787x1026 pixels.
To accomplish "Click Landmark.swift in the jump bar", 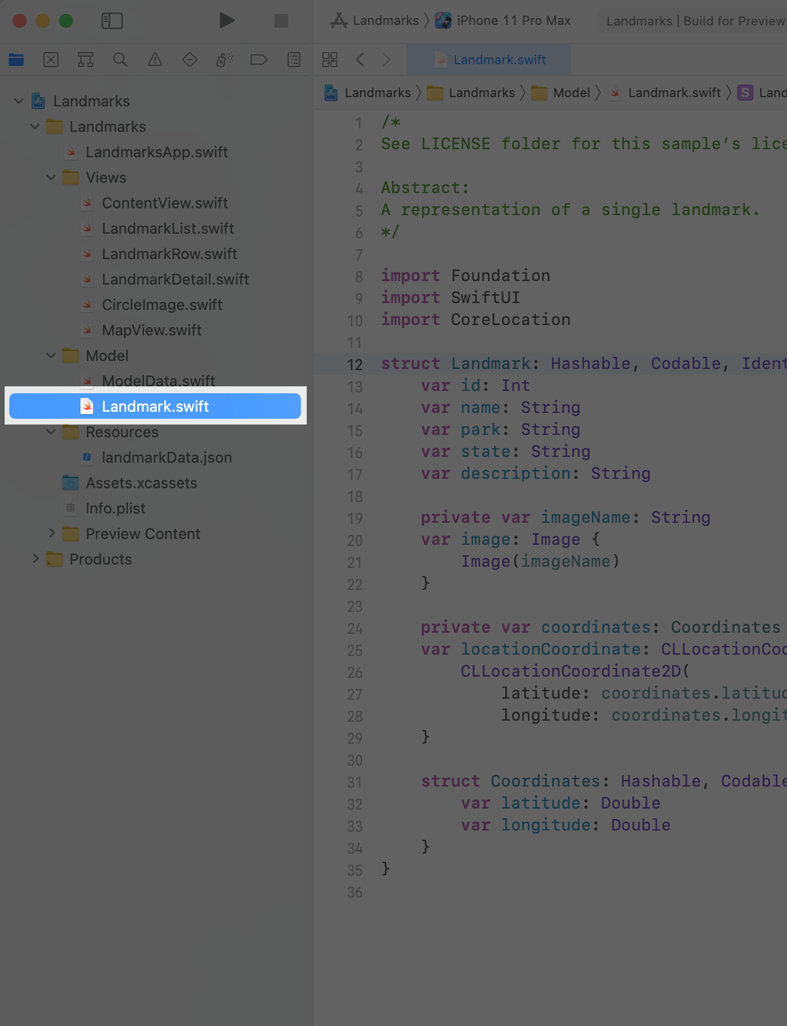I will pyautogui.click(x=665, y=93).
